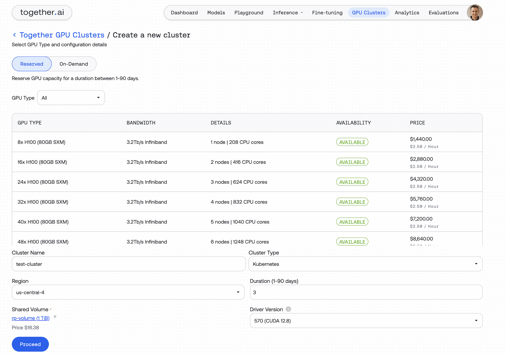Open the GPU Type filter dropdown
The height and width of the screenshot is (354, 505).
[x=71, y=98]
